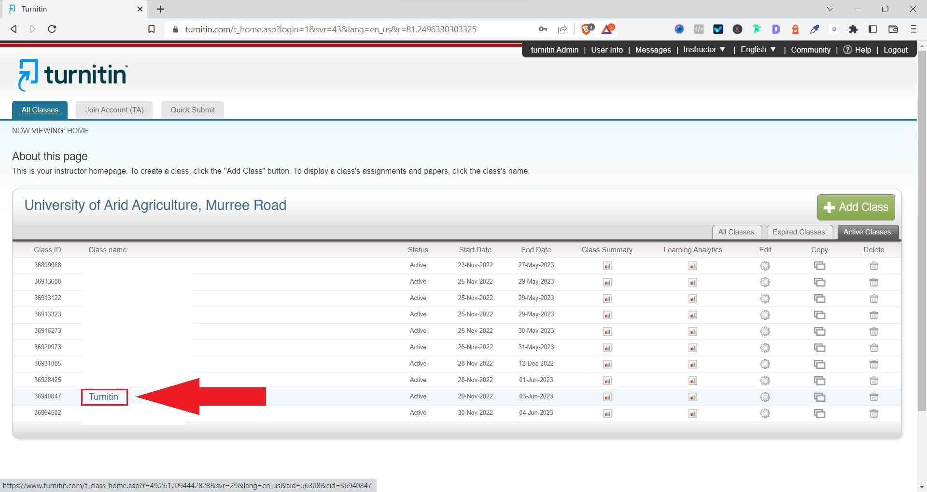Click the Grammarly extension icon in toolbar
Image resolution: width=927 pixels, height=492 pixels.
757,29
